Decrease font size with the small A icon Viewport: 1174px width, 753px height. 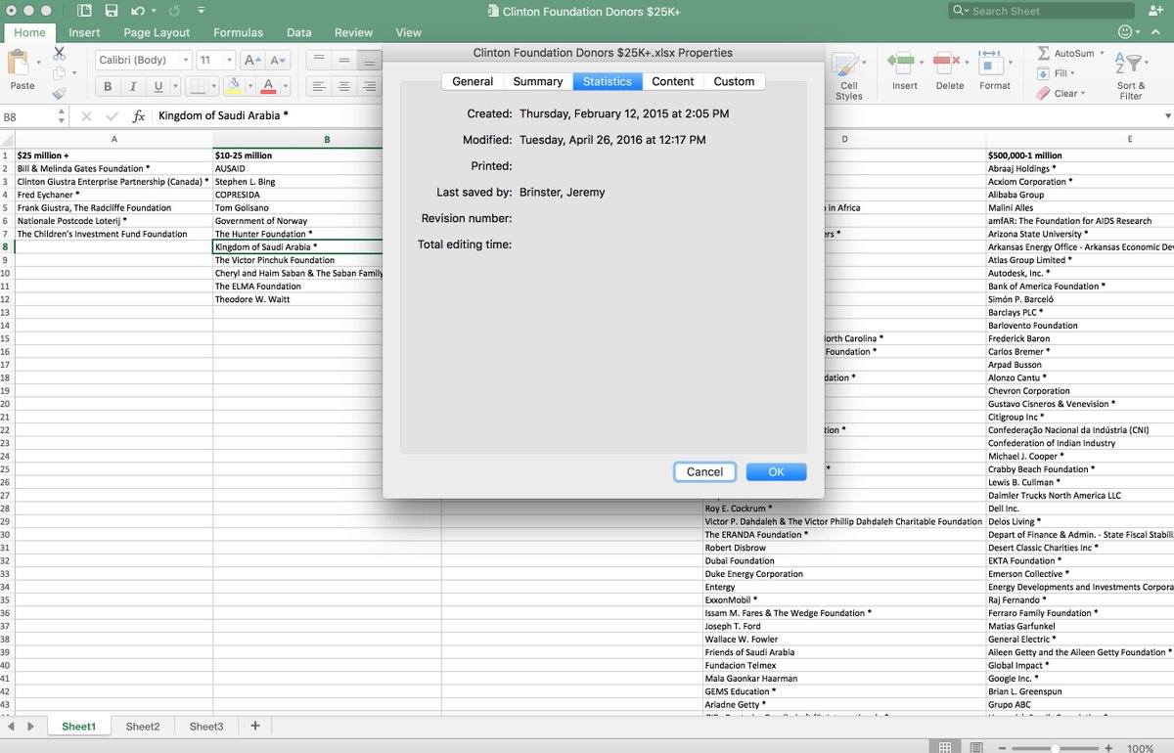278,60
